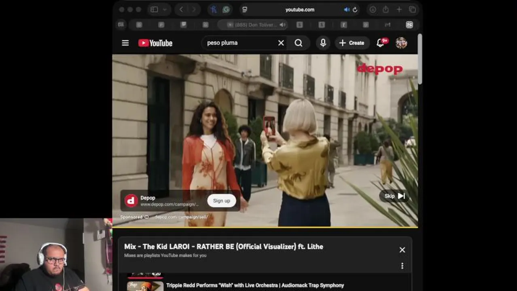The image size is (517, 291).
Task: Switch to the last tab with 'S' icon
Action: (409, 25)
